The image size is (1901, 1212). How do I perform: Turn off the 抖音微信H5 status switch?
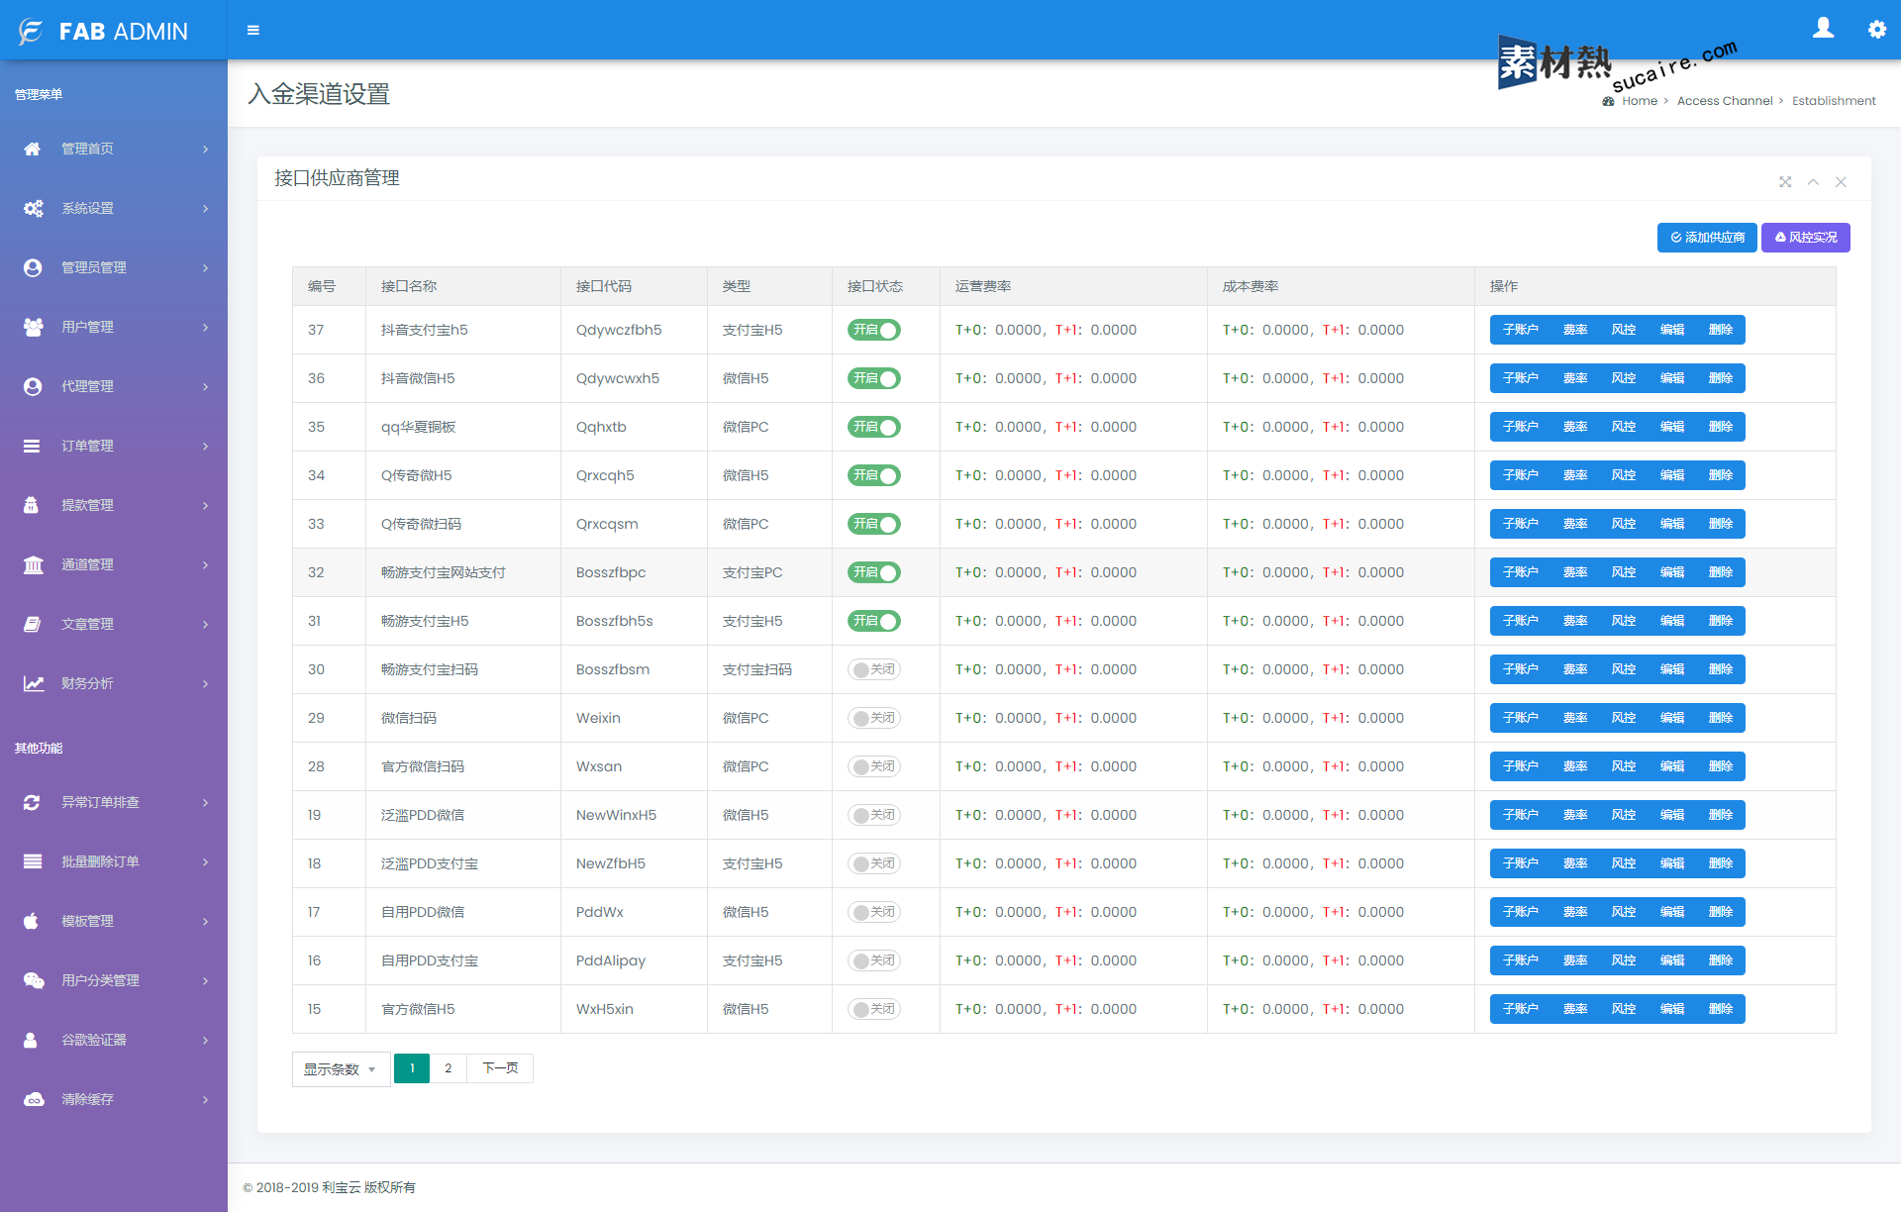point(874,378)
